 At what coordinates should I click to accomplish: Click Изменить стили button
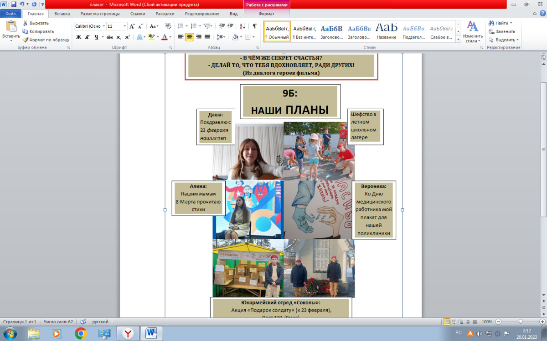473,31
